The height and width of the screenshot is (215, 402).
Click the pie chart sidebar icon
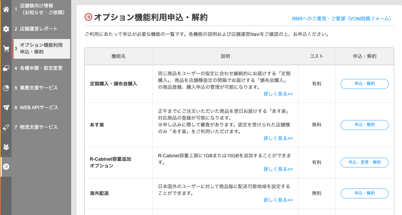(6, 88)
